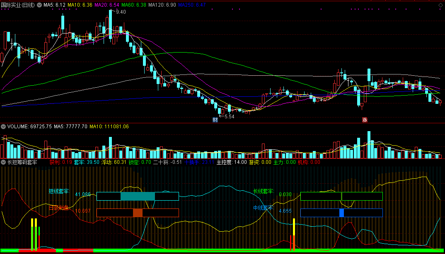The image size is (445, 254).
Task: Open the 长短筹码套牢 indicator dropdown arrow
Action: (x=3, y=163)
